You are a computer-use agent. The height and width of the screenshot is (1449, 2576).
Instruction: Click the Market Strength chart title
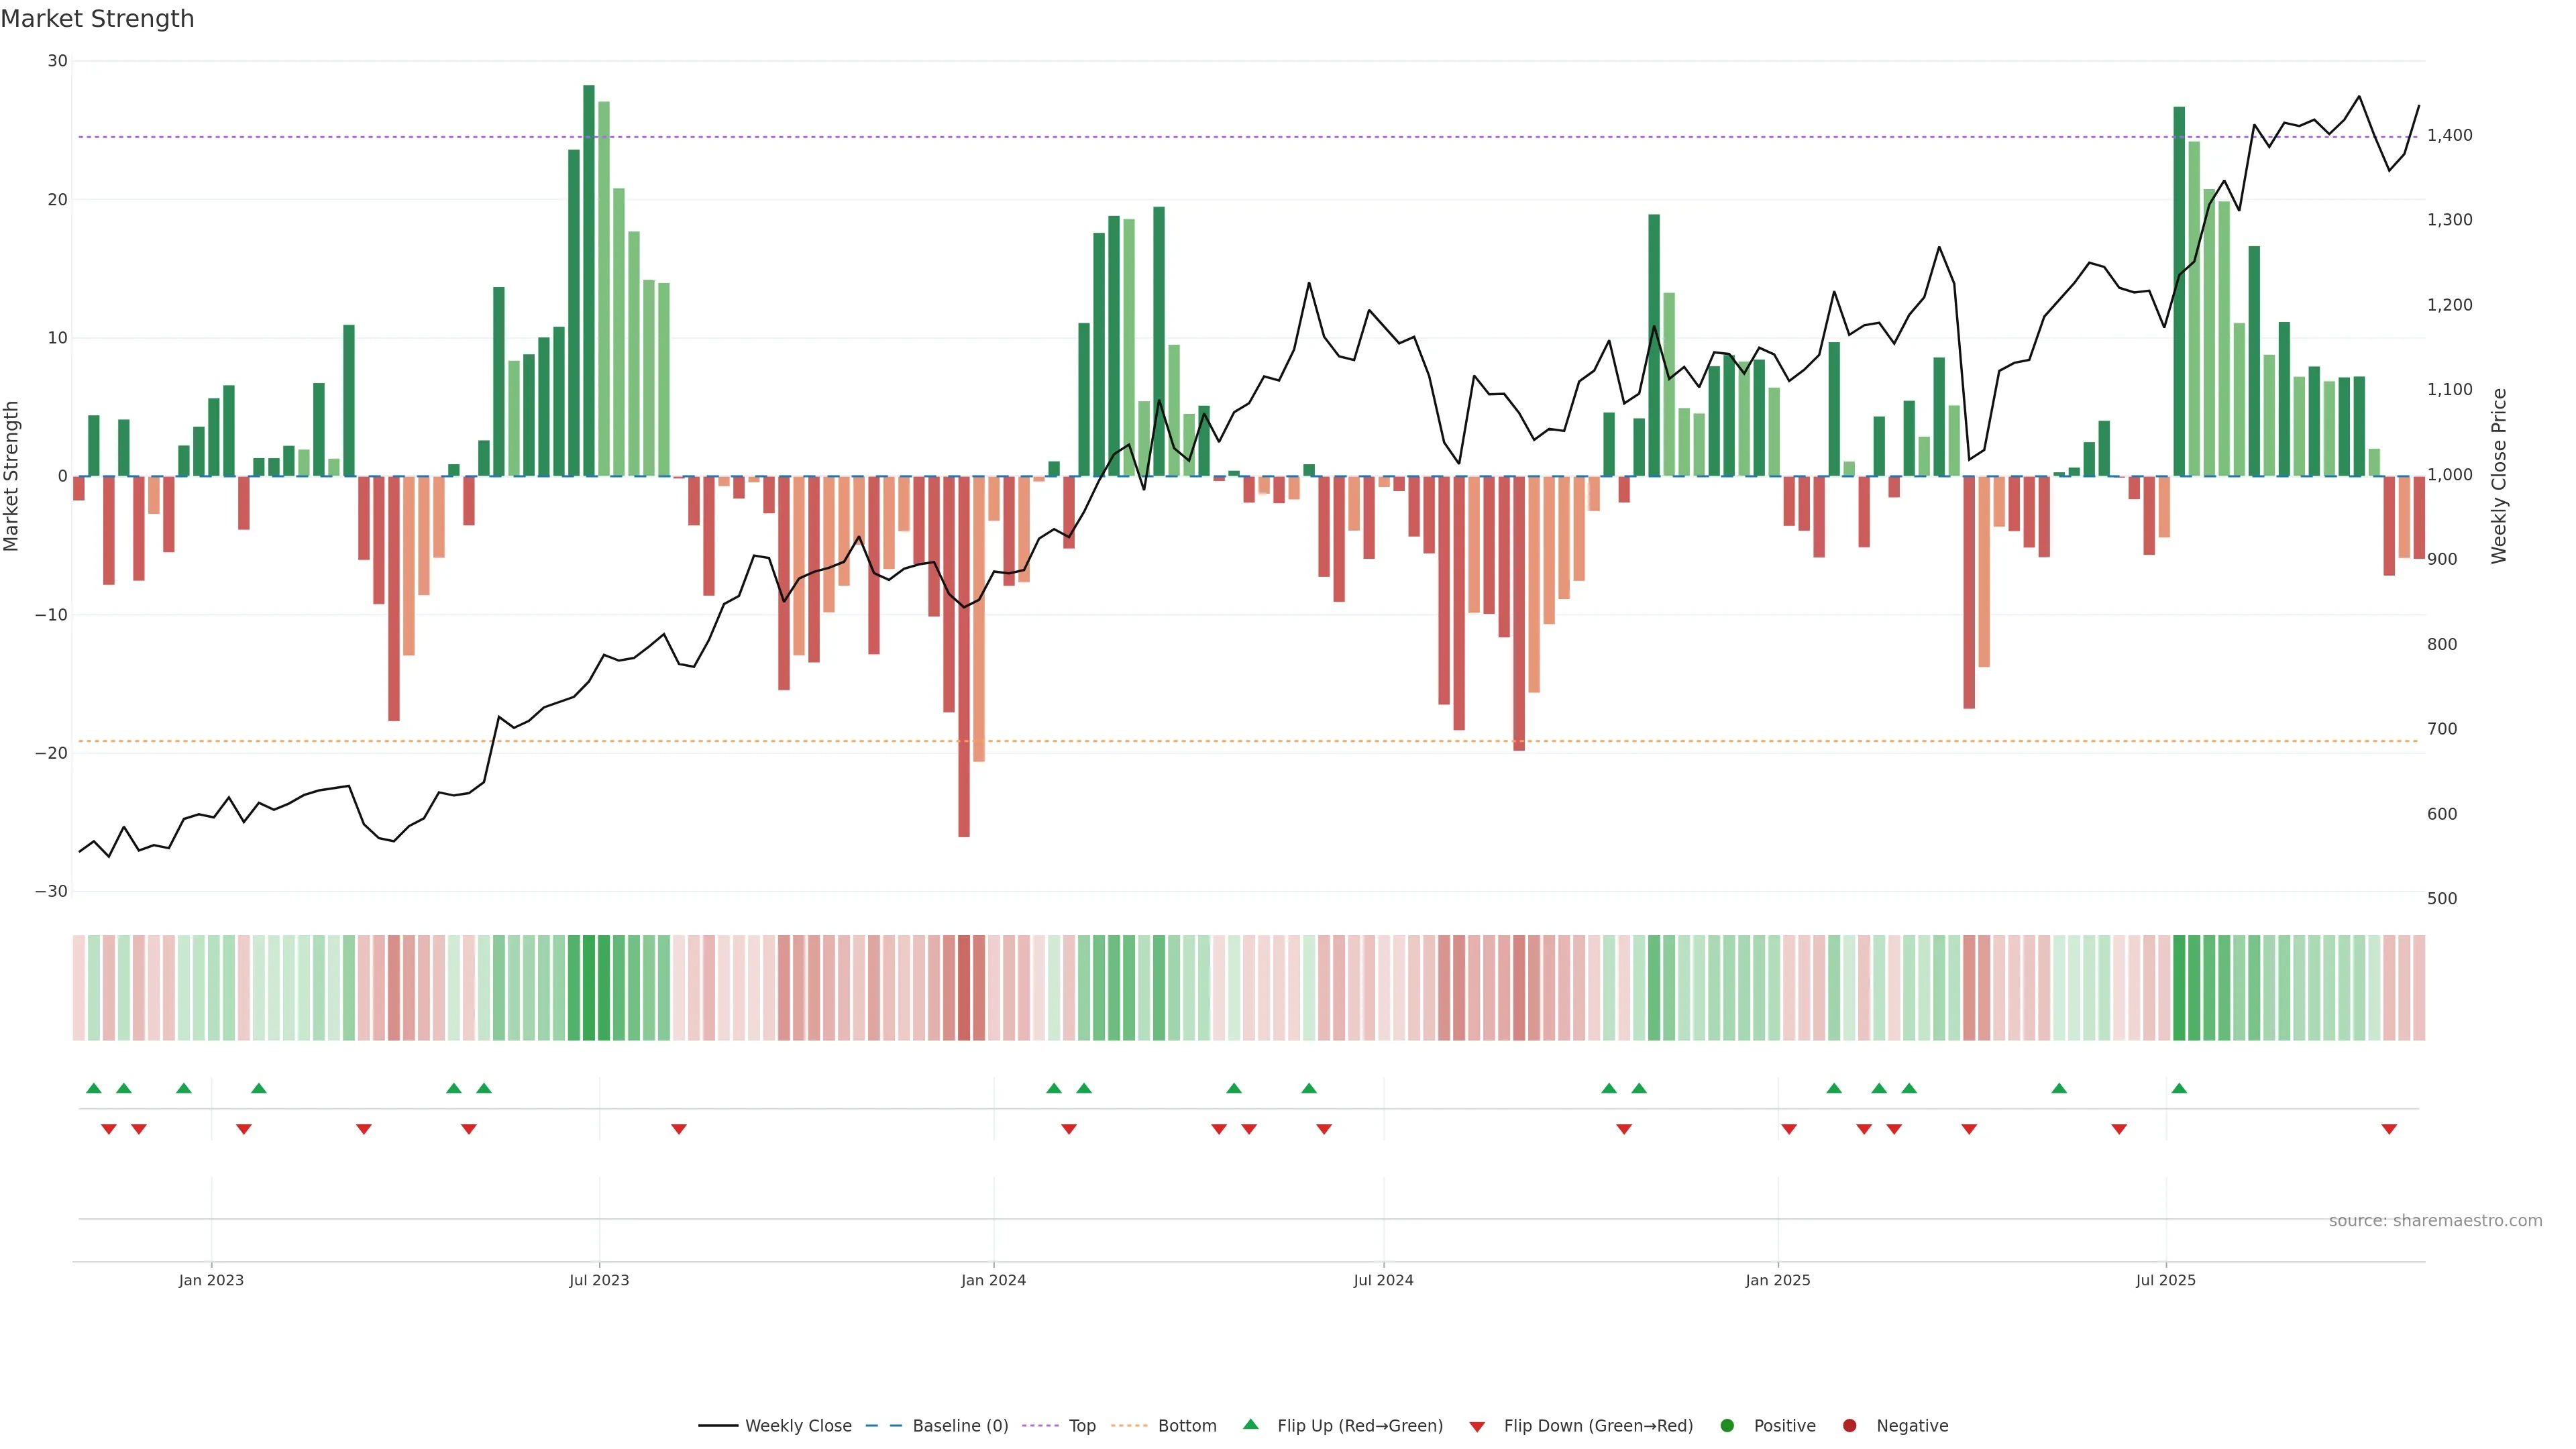tap(97, 19)
